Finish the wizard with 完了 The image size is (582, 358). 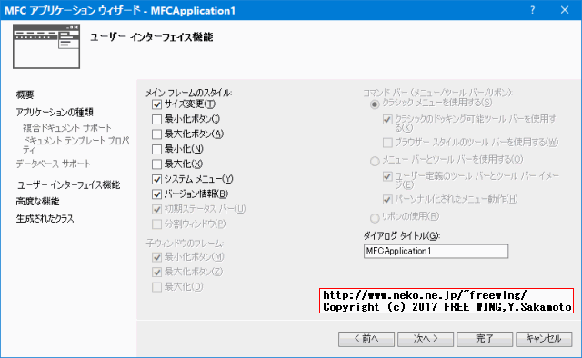pos(485,339)
